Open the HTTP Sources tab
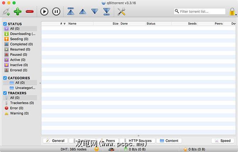Viewport: 238px width, 152px height. coord(137,141)
